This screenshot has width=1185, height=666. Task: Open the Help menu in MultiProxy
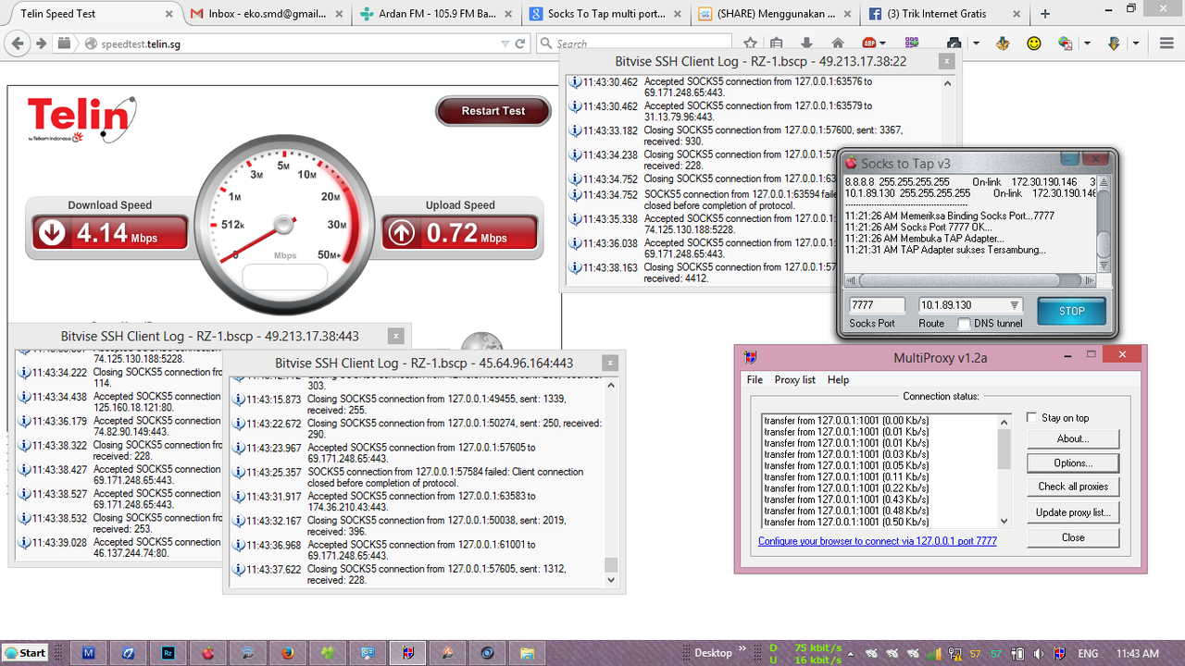838,380
